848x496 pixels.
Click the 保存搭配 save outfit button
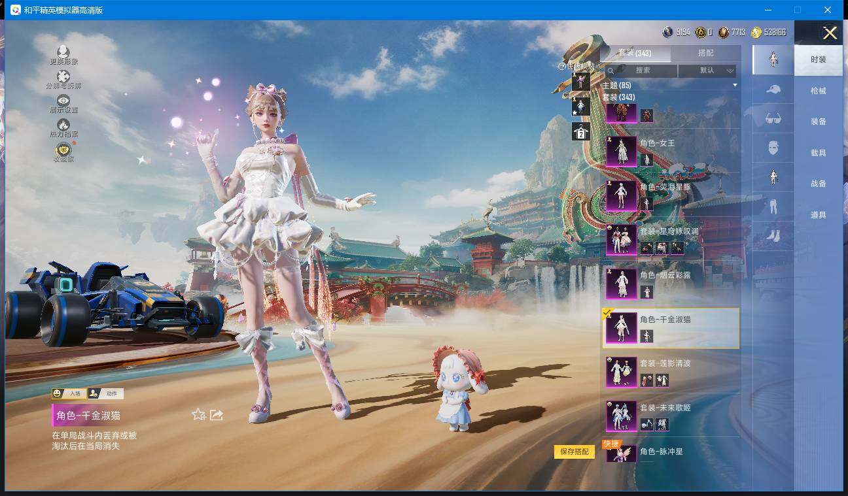tap(574, 452)
